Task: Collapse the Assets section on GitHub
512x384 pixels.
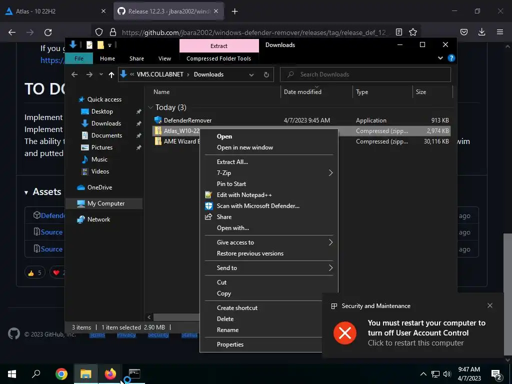Action: (x=26, y=192)
